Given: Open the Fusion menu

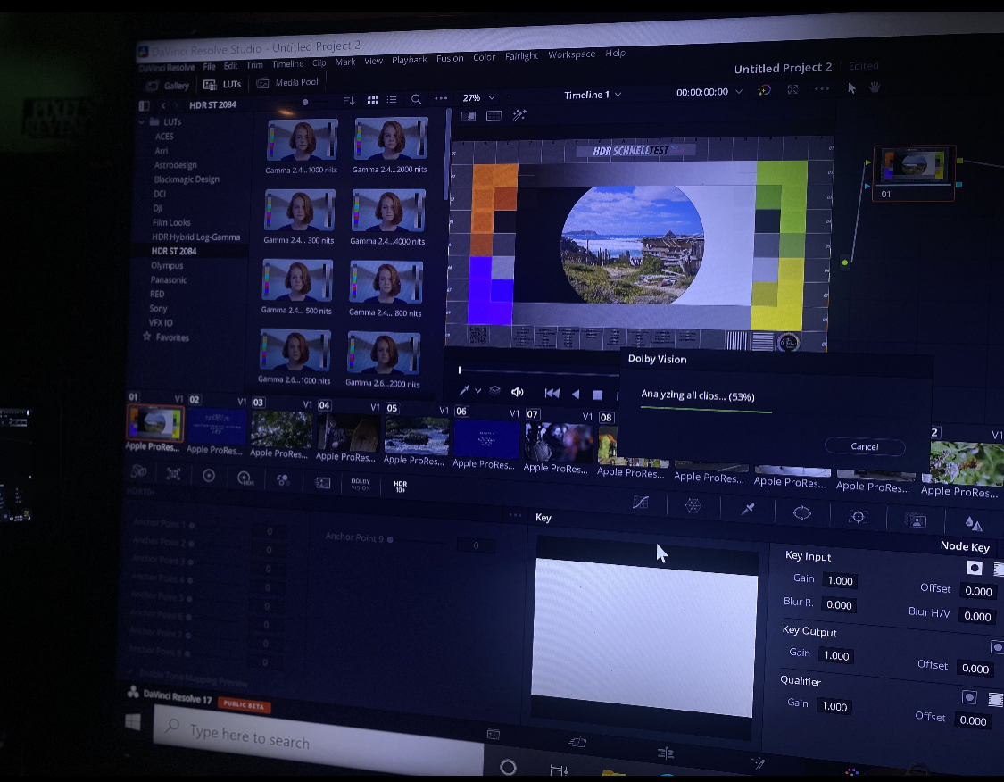Looking at the screenshot, I should [x=450, y=58].
